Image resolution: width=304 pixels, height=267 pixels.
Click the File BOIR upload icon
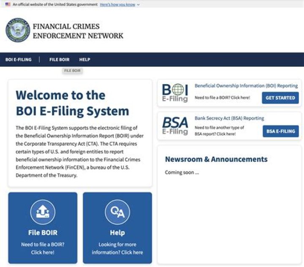(43, 212)
